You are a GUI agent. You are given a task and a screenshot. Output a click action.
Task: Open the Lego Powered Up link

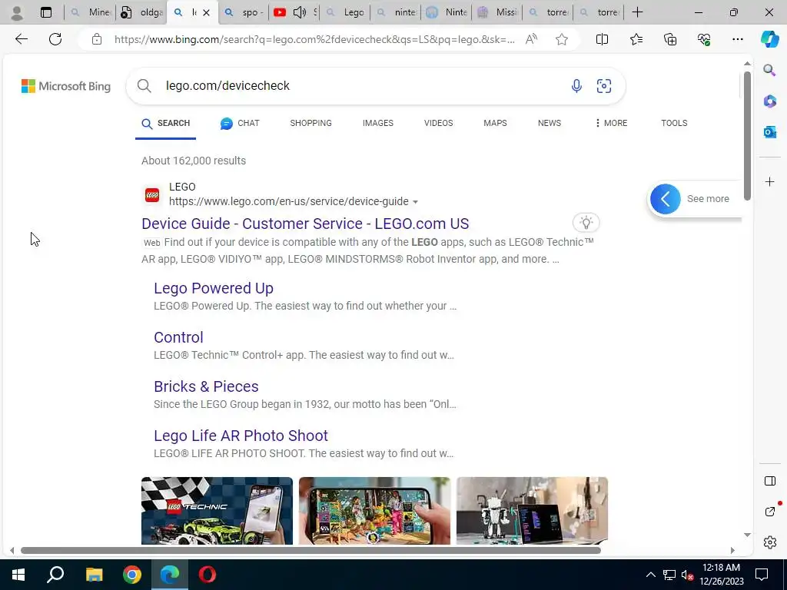[214, 289]
